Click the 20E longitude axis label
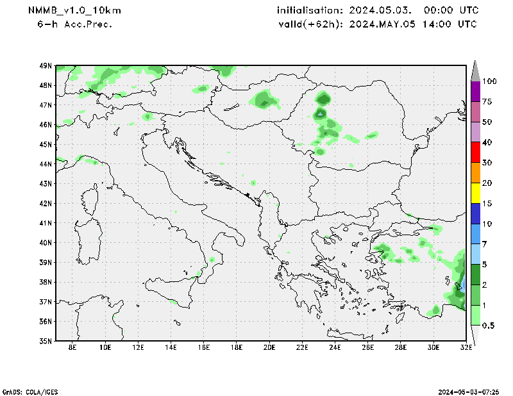Viewport: 513px width, 396px height. pos(269,347)
